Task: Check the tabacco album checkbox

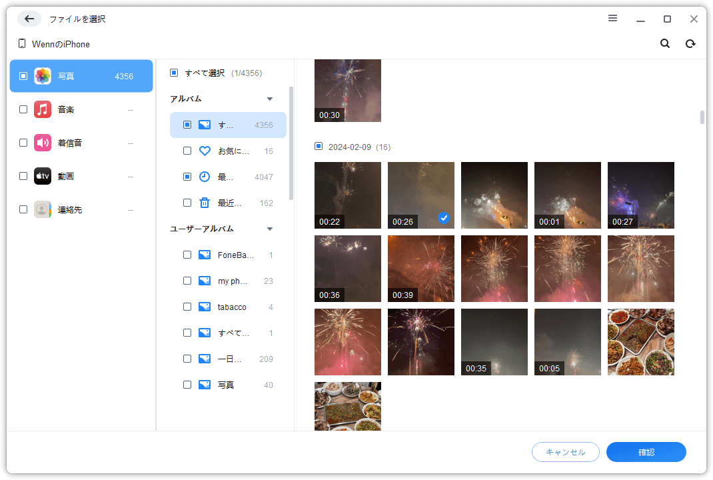Action: click(x=187, y=307)
